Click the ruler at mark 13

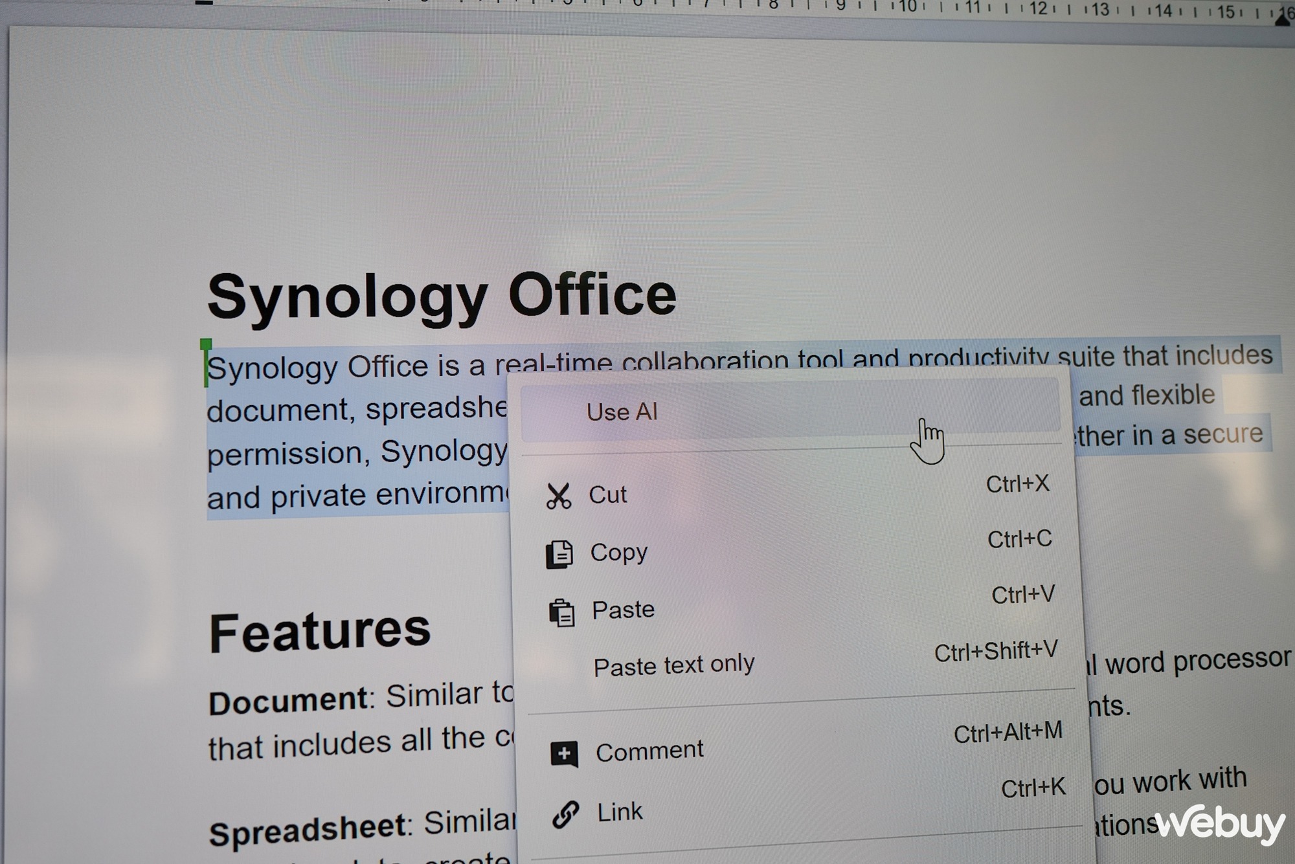(1100, 9)
